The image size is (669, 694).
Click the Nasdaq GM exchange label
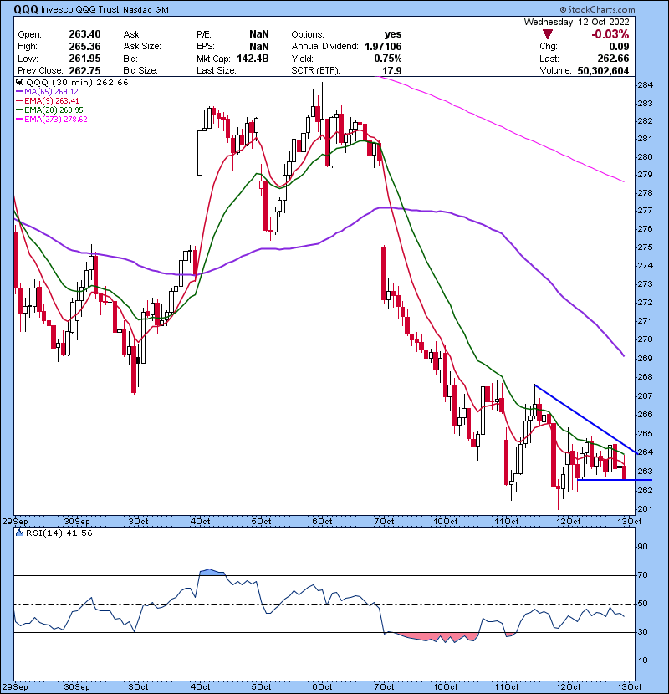click(146, 10)
